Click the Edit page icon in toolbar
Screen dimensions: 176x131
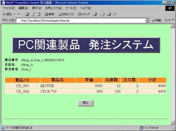115,14
